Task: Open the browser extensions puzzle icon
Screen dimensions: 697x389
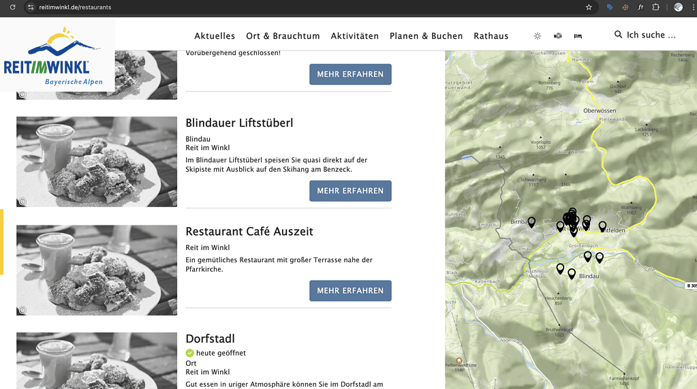Action: (x=655, y=7)
